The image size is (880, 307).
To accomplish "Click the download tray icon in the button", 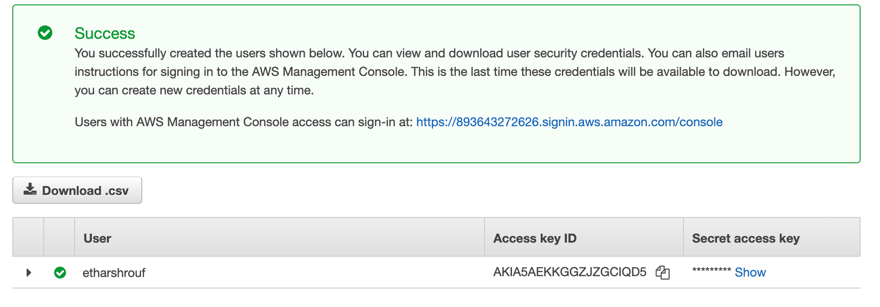I will (30, 190).
